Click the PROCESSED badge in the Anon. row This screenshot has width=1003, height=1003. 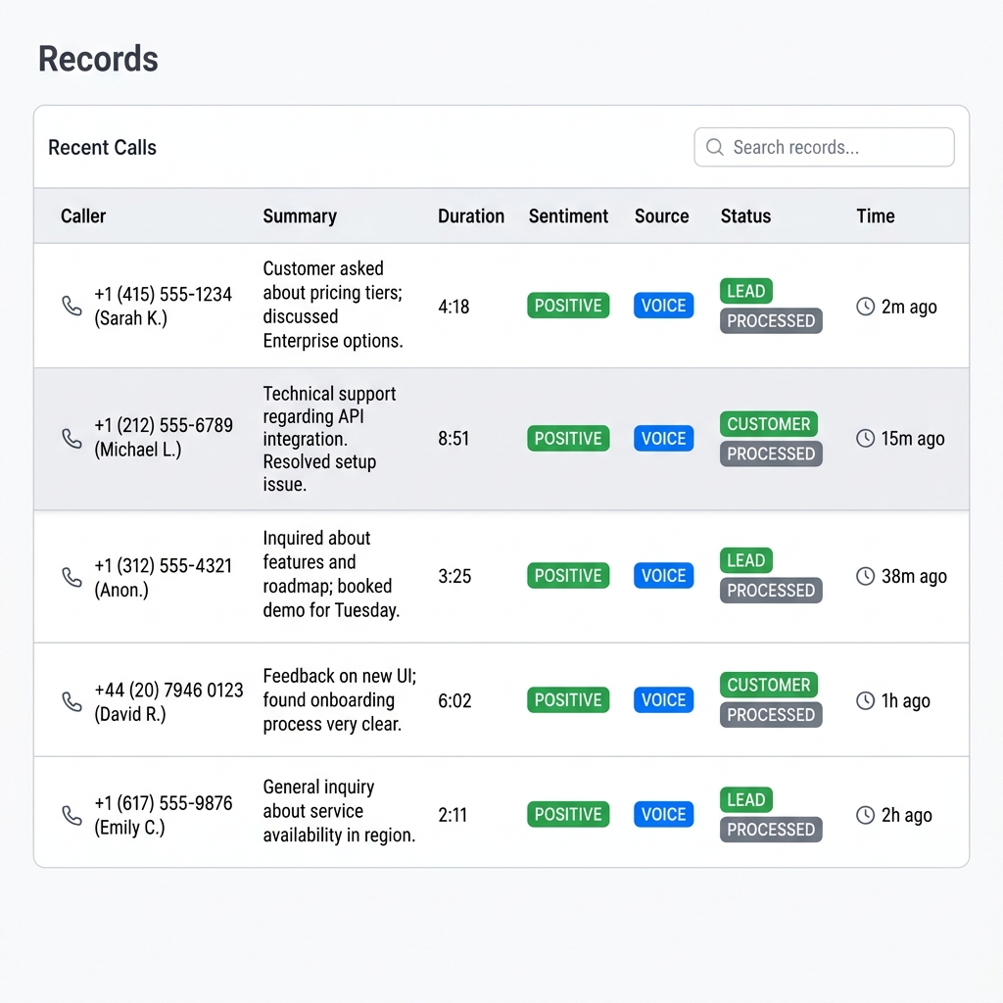coord(770,590)
